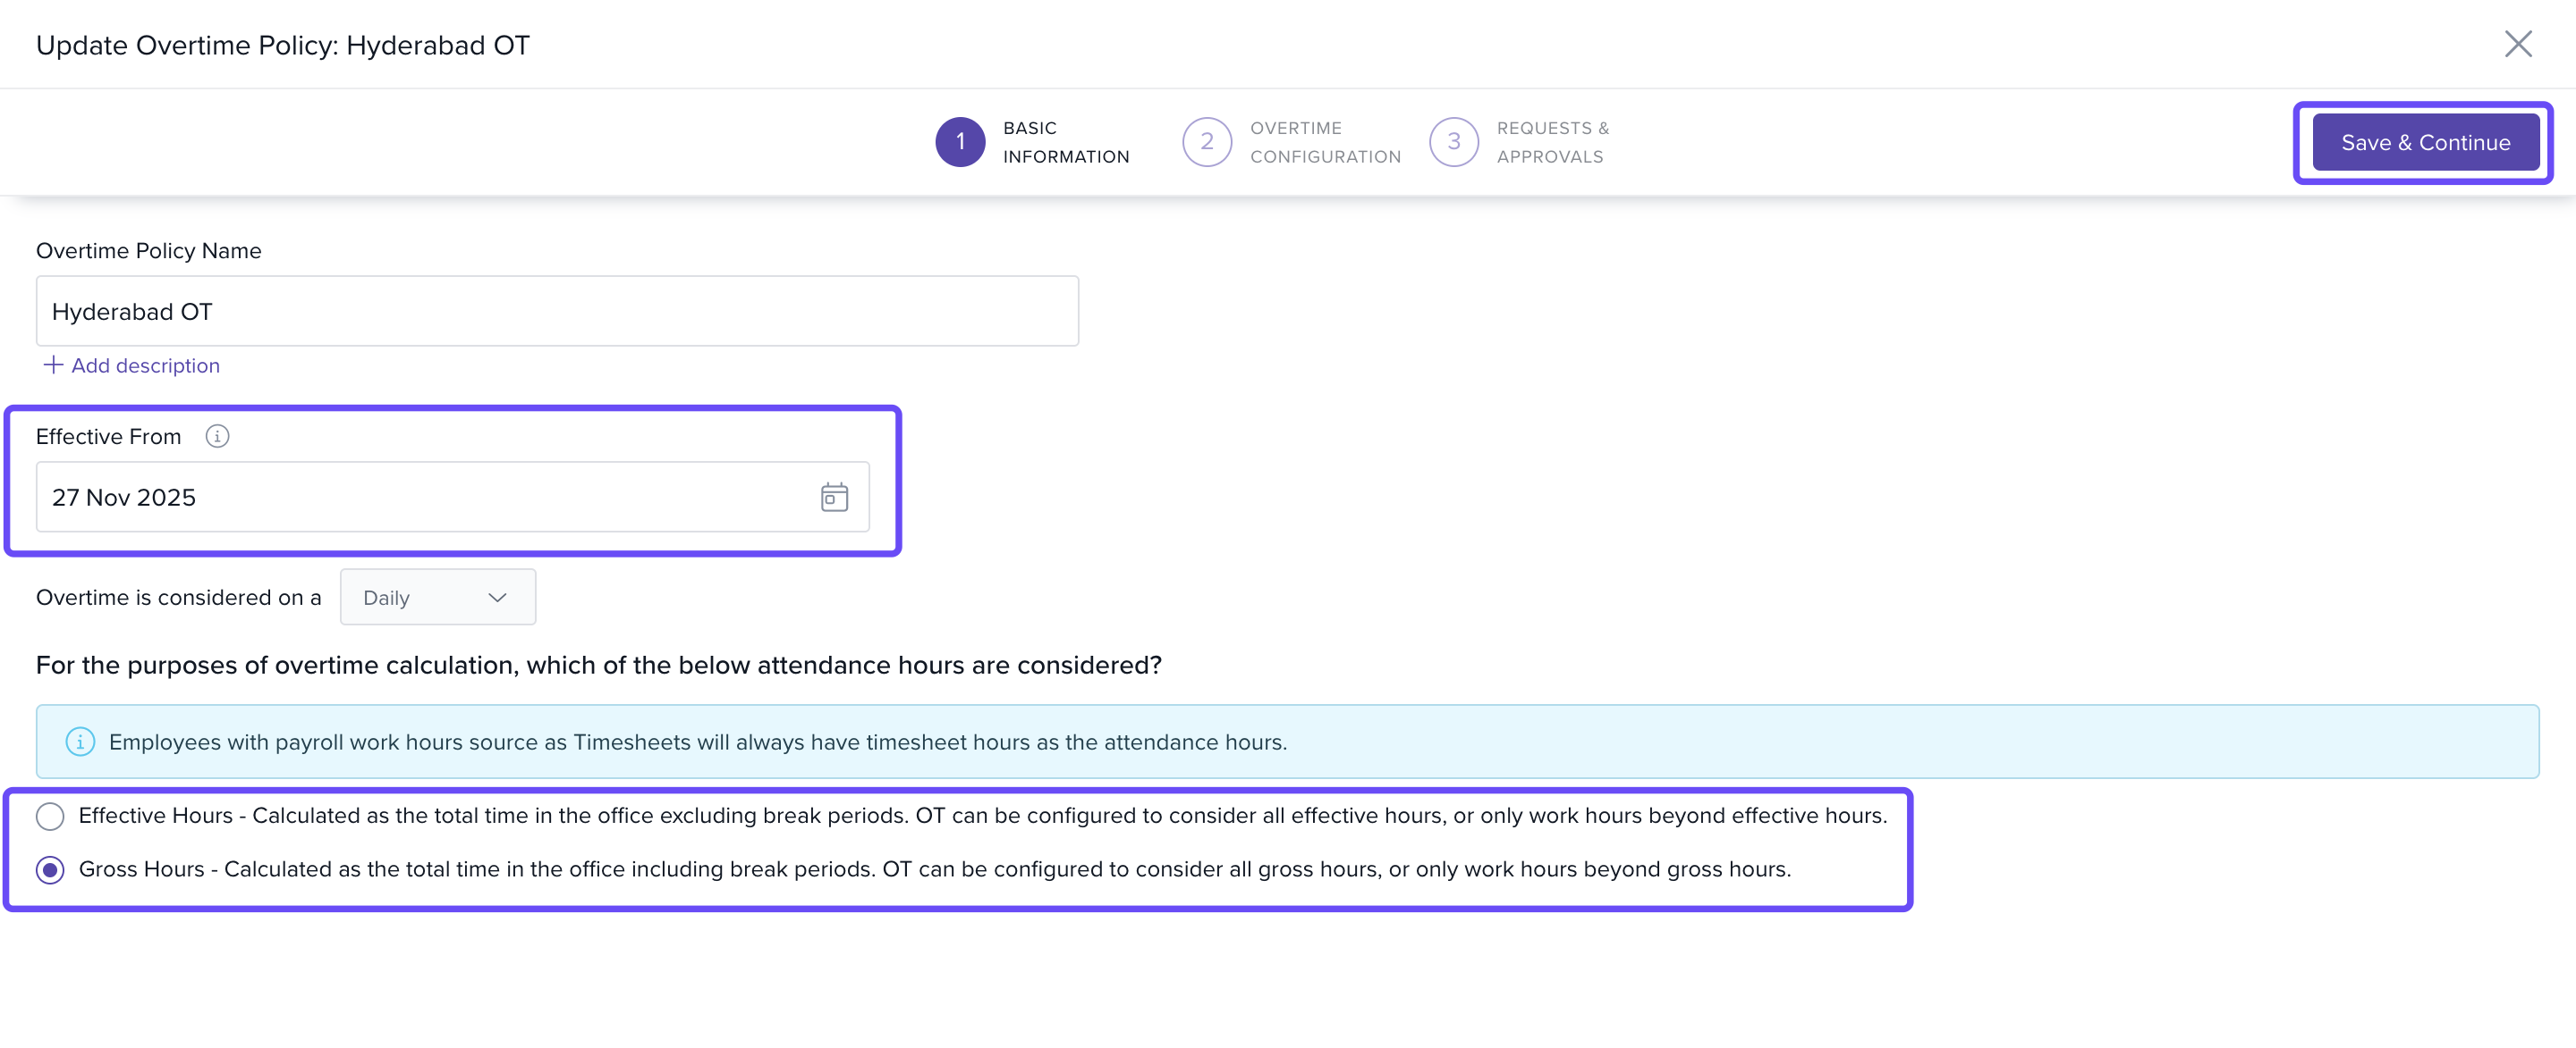
Task: Click the info icon in the timesheets banner
Action: coord(80,742)
